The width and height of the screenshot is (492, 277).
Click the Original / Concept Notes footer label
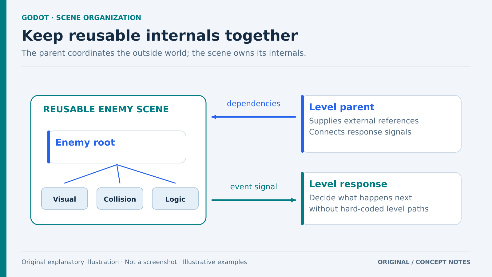point(424,262)
